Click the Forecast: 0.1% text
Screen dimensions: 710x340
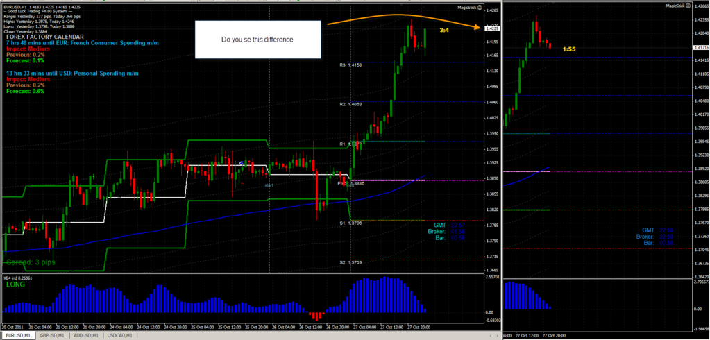click(25, 60)
